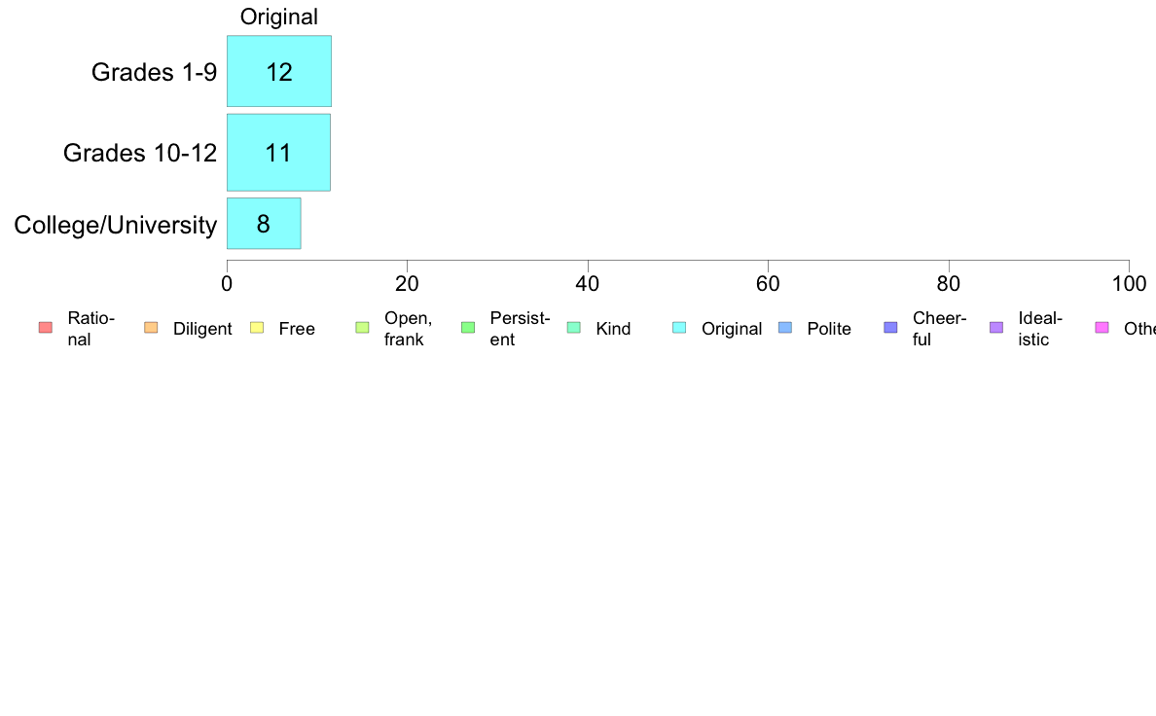The width and height of the screenshot is (1156, 716).
Task: Select the Idealistic legend swatch
Action: 996,328
